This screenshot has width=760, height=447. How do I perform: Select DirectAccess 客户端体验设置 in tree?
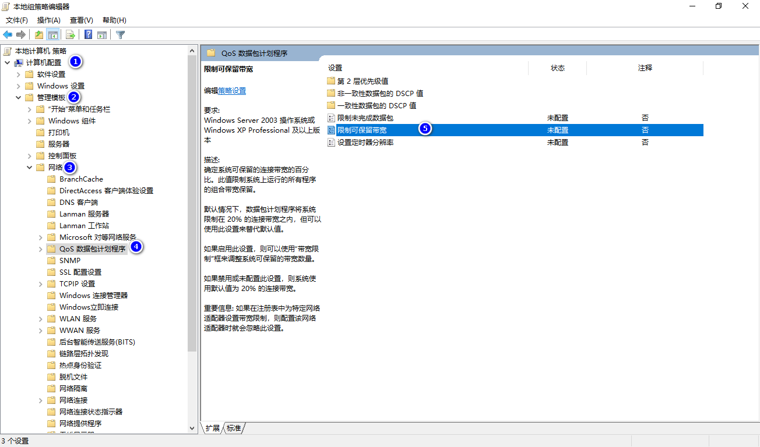(x=106, y=190)
